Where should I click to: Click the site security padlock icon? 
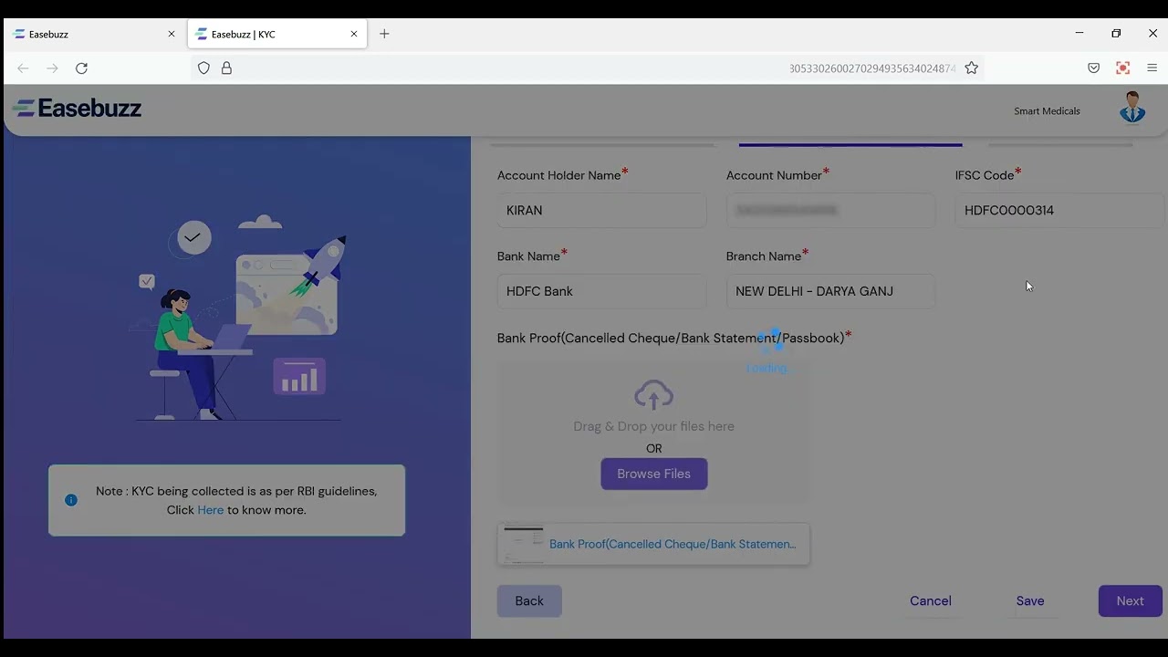(x=226, y=68)
